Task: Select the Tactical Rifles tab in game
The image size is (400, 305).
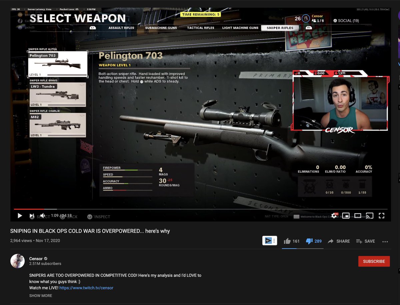Action: point(201,28)
